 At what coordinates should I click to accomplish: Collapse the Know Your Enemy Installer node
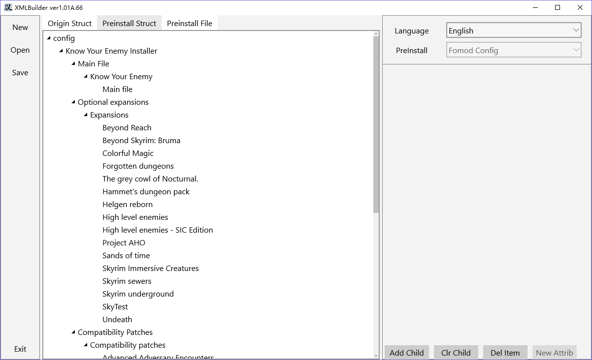(x=61, y=51)
